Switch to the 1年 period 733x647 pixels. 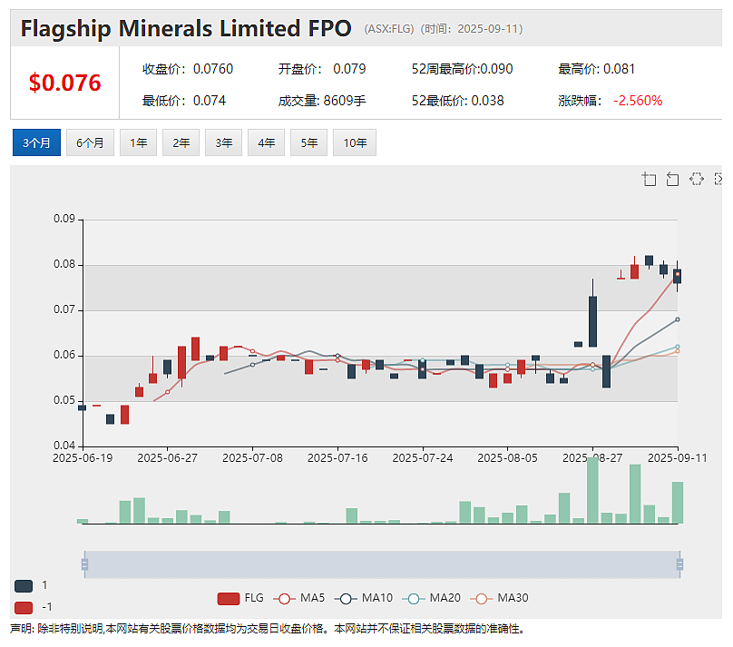pyautogui.click(x=139, y=142)
